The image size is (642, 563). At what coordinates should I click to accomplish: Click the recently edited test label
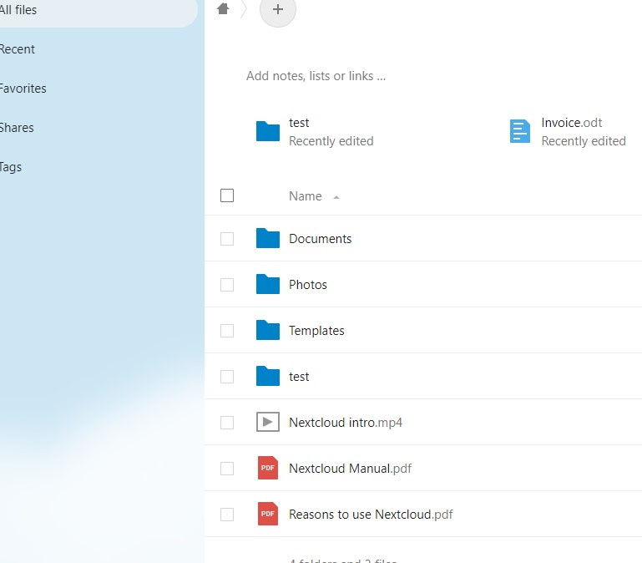click(x=299, y=123)
